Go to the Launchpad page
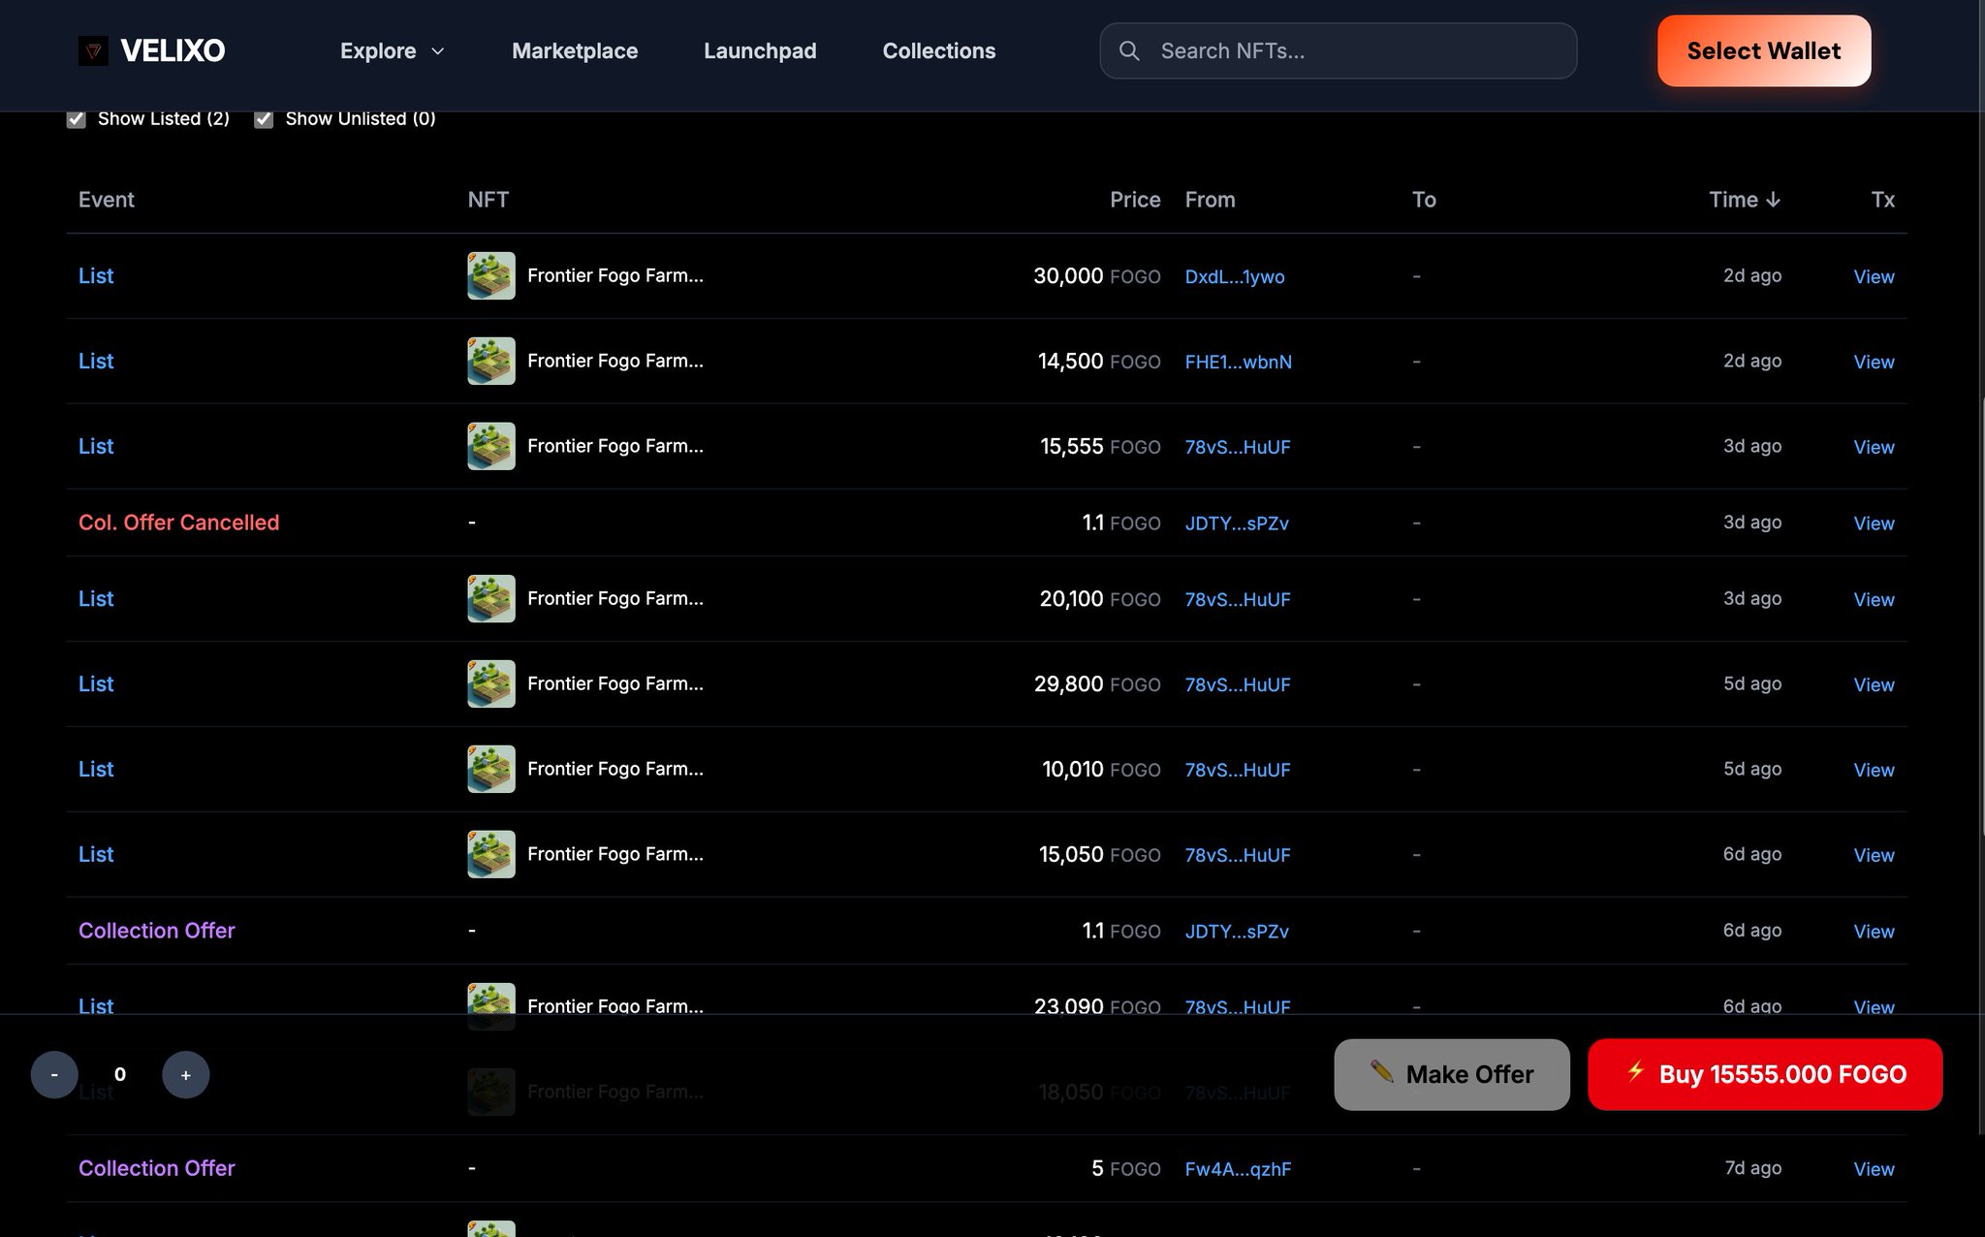The height and width of the screenshot is (1237, 1985). [760, 50]
